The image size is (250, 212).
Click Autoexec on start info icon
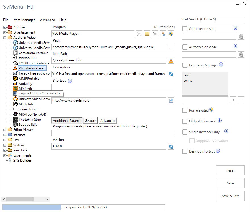click(236, 28)
